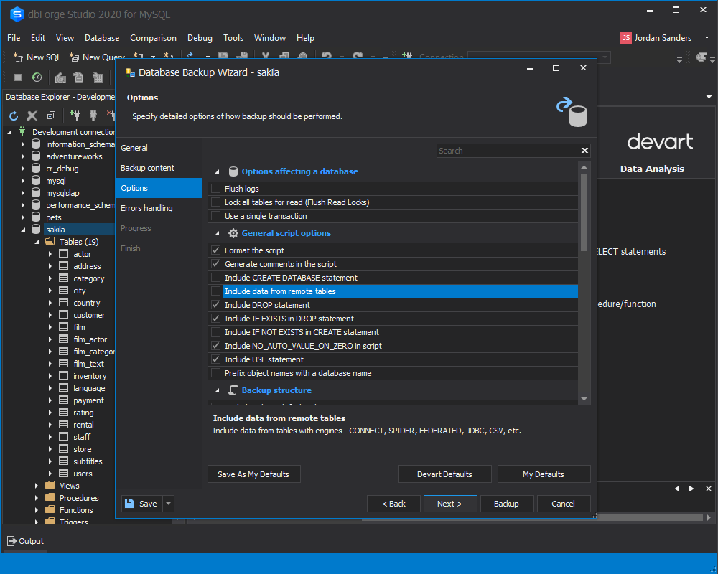Open the Tools menu
This screenshot has height=574, width=718.
[233, 38]
